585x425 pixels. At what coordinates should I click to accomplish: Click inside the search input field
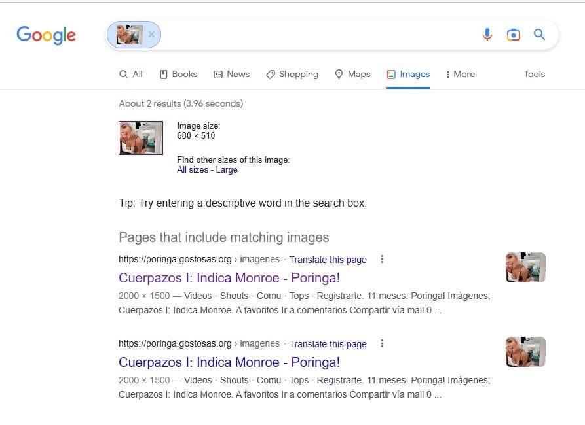coord(314,35)
